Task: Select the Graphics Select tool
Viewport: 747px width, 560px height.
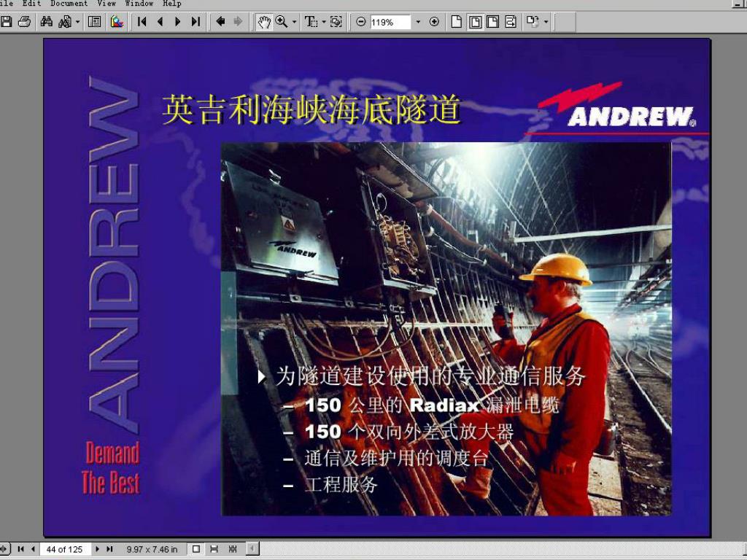Action: pos(336,22)
